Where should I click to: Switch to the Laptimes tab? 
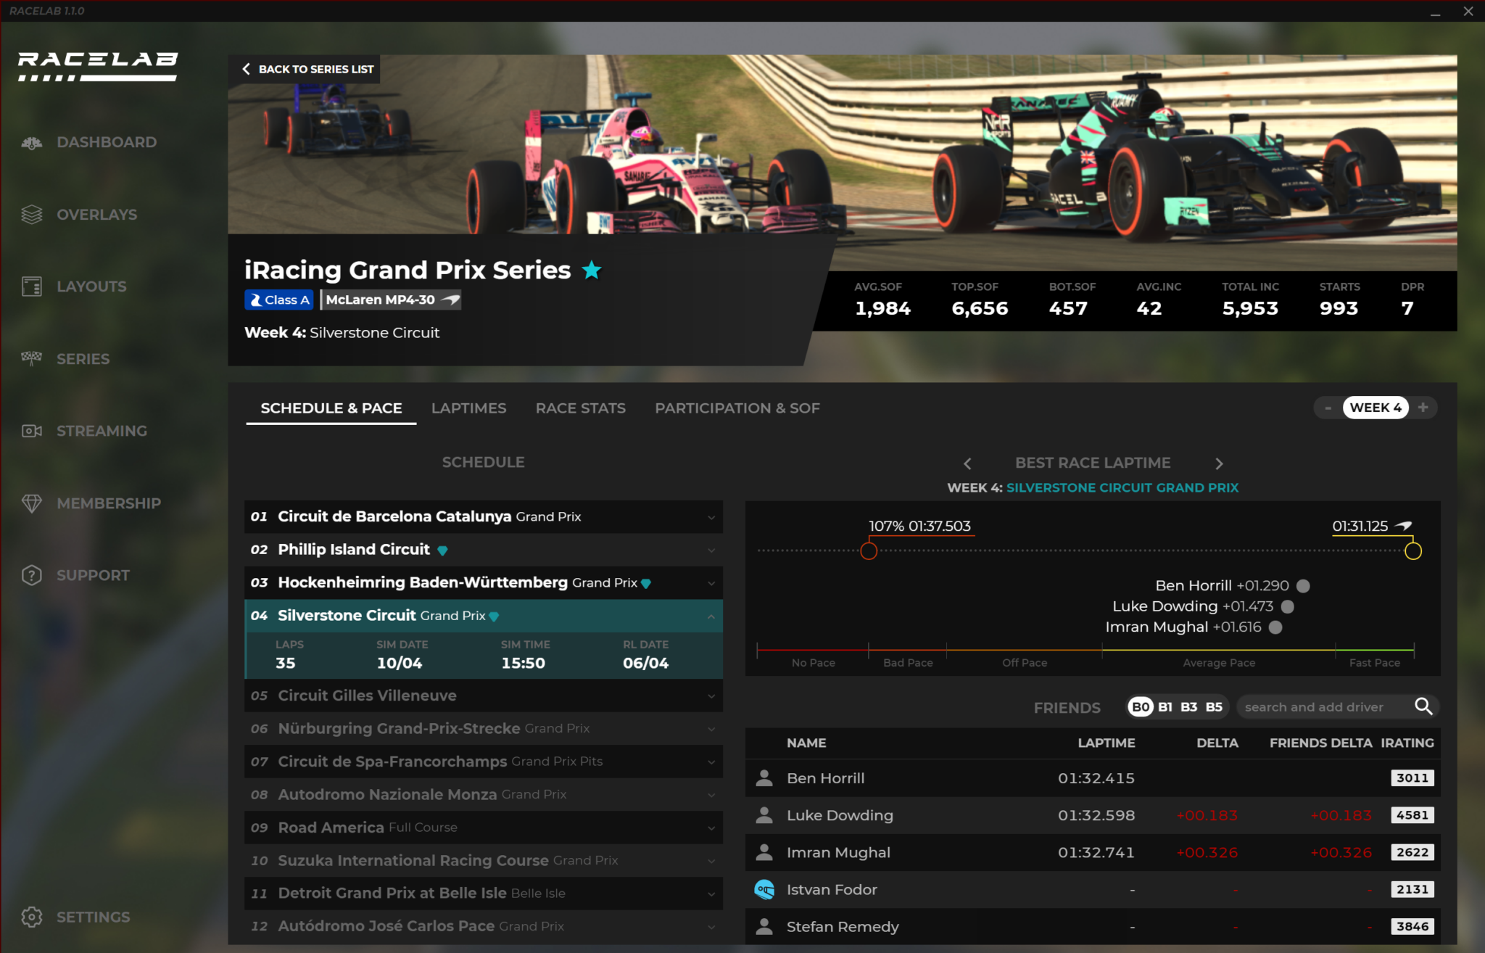(468, 408)
